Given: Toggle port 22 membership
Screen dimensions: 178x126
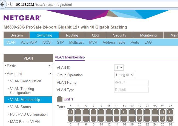Looking at the screenshot, I should pos(147,119).
